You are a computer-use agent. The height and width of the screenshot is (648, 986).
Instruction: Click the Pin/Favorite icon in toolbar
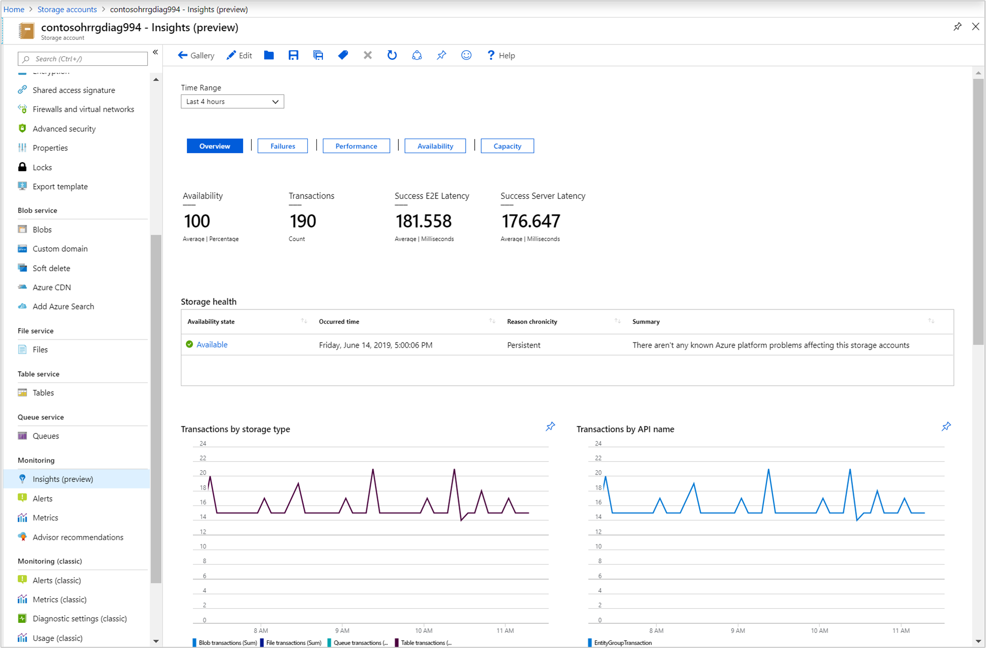pos(440,55)
